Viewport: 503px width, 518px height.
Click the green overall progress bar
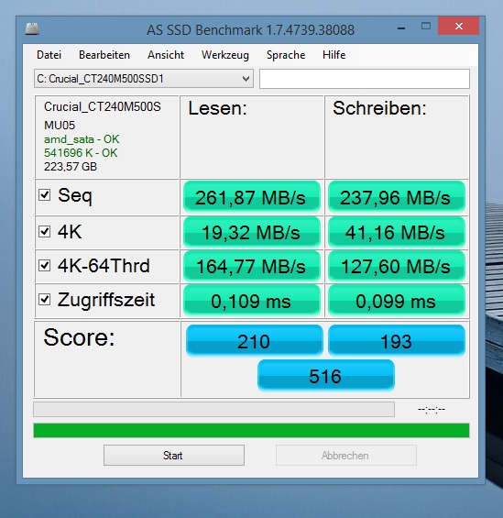point(251,431)
